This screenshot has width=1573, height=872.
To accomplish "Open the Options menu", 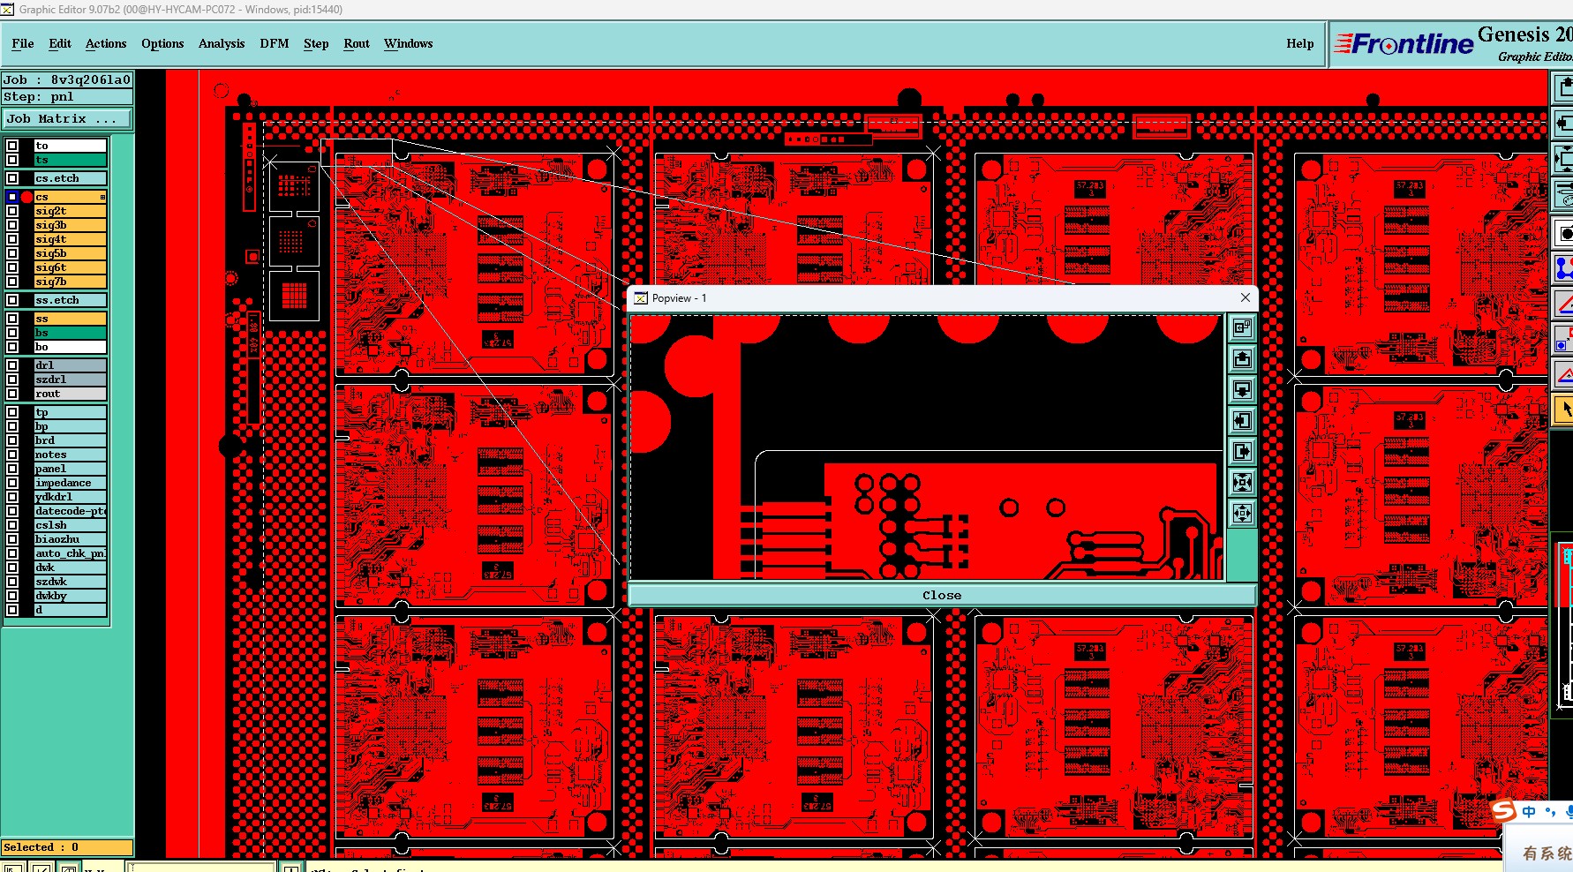I will click(x=162, y=43).
